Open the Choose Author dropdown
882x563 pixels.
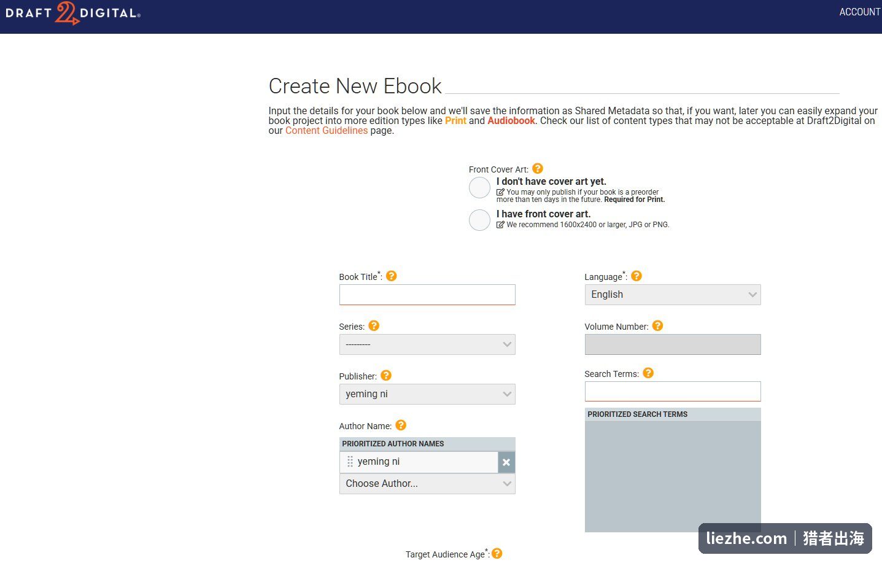[x=427, y=484]
